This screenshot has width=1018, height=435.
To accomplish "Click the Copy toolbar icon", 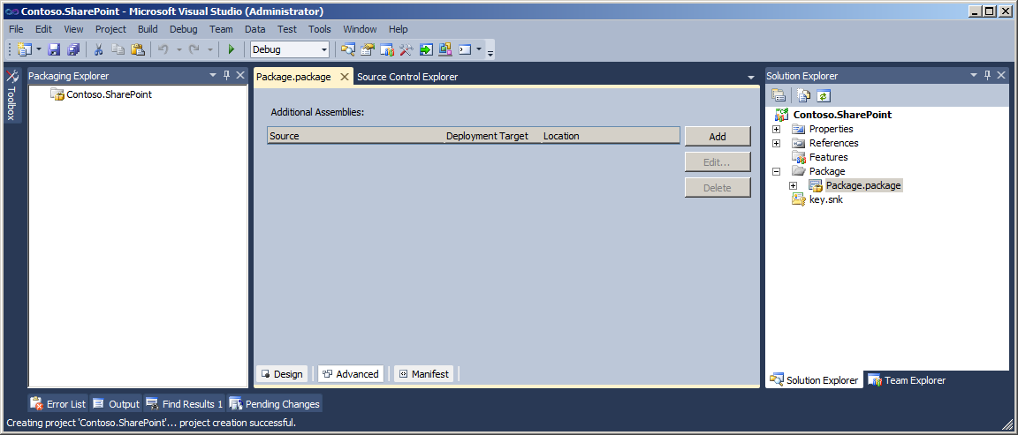I will click(118, 49).
